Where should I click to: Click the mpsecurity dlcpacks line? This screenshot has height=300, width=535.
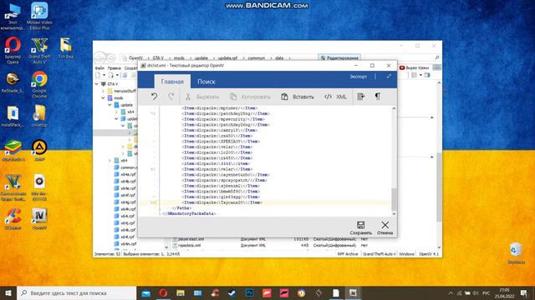[x=223, y=119]
